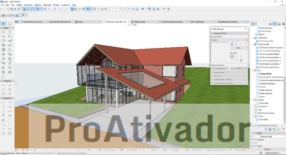Select the Line tool in Document toolbox

pyautogui.click(x=10, y=120)
